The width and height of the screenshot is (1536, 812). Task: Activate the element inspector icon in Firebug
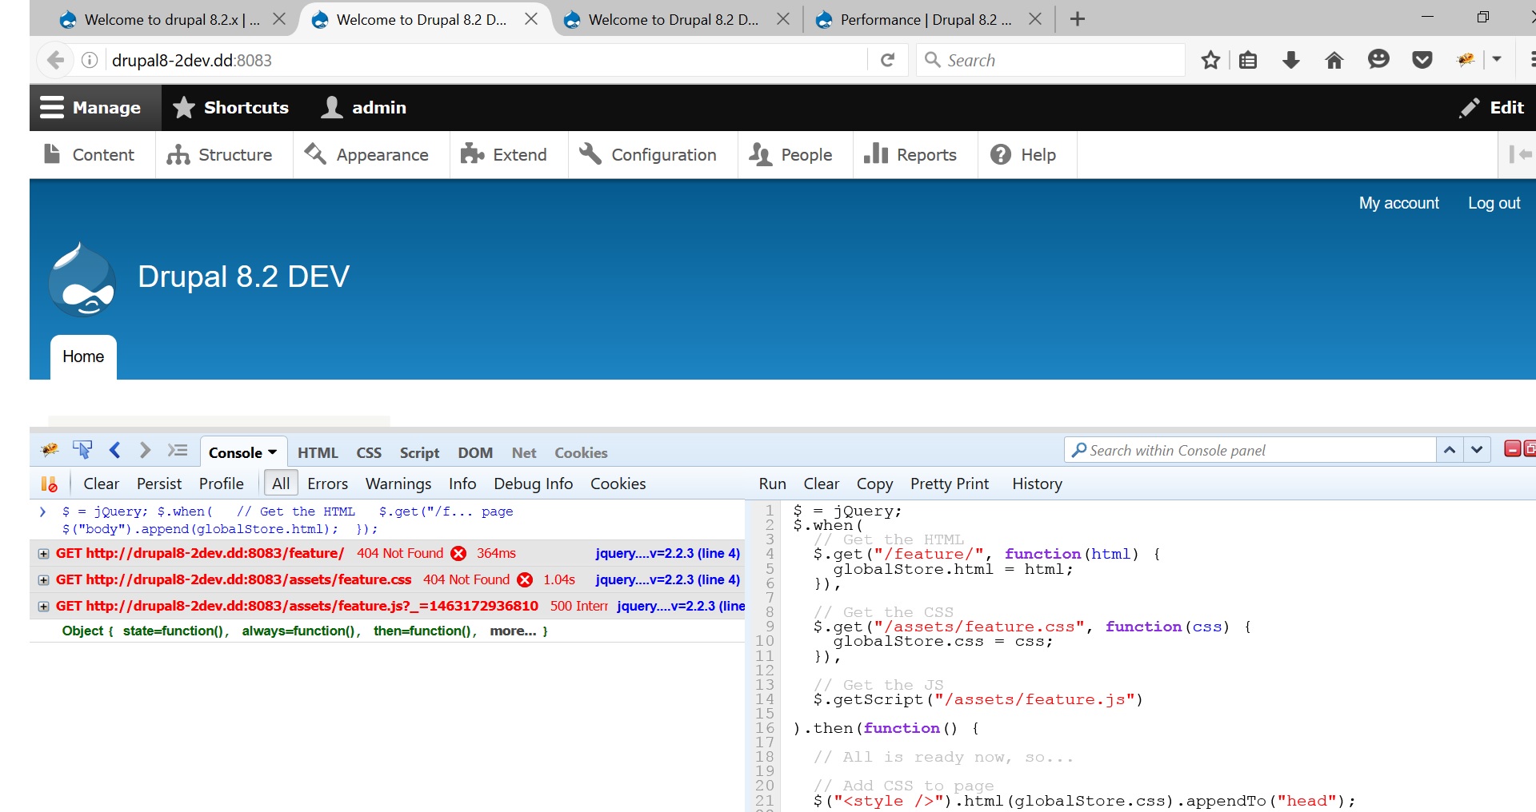[x=82, y=450]
